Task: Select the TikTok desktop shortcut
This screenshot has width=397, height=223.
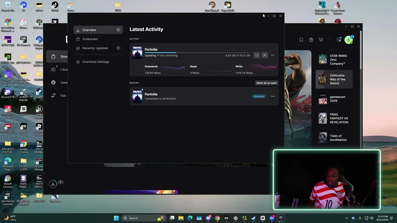Action: pos(55,7)
